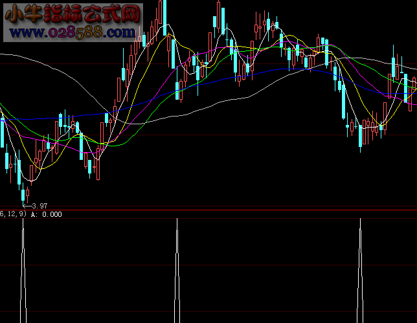
Task: Click the tallest cyan candle at chart top
Action: coord(163,13)
